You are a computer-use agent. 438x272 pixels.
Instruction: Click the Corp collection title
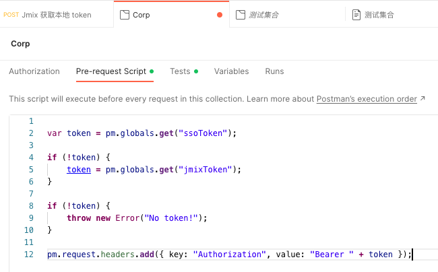point(20,44)
